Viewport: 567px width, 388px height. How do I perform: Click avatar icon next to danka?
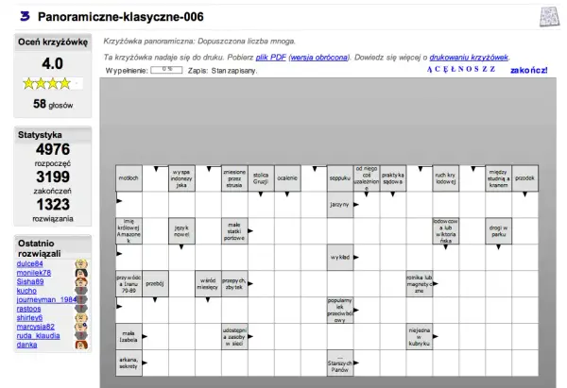click(x=81, y=345)
